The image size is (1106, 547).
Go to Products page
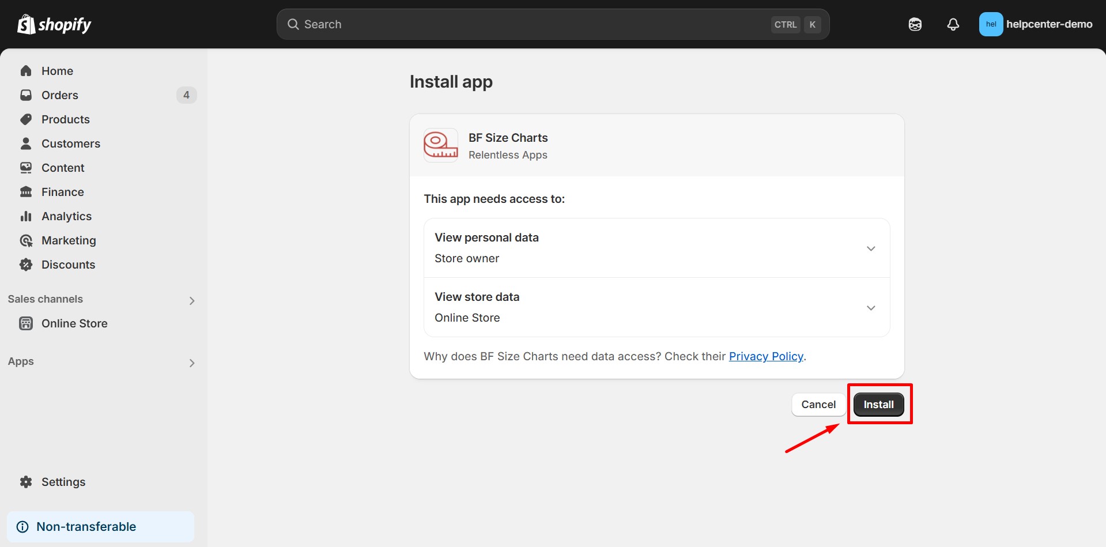[x=66, y=119]
